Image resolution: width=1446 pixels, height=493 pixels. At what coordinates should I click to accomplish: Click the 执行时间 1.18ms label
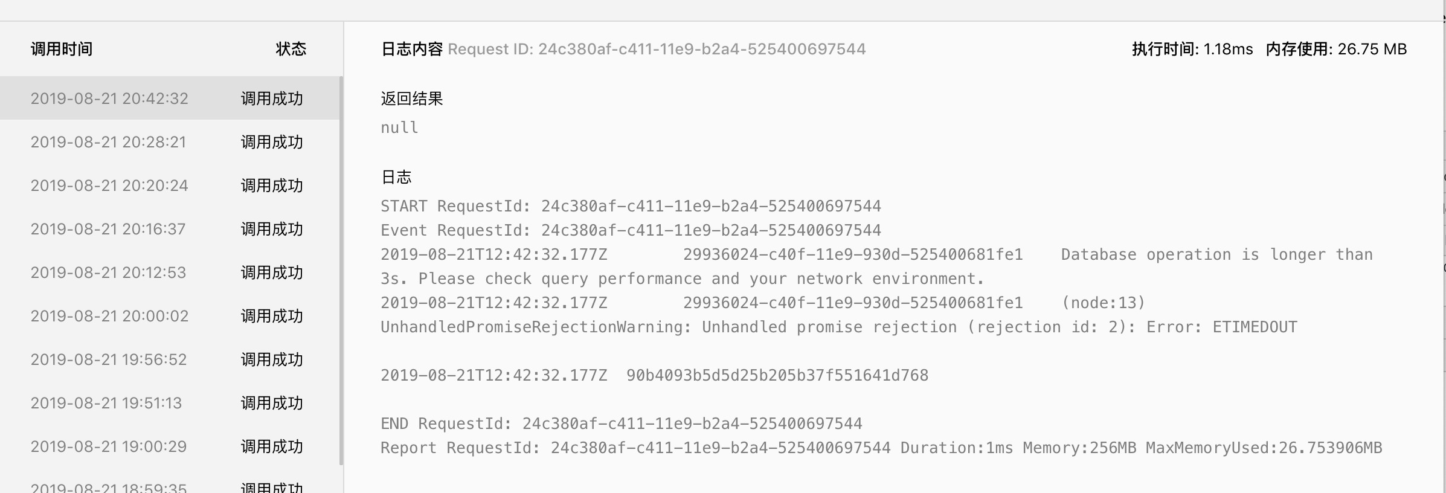1192,49
